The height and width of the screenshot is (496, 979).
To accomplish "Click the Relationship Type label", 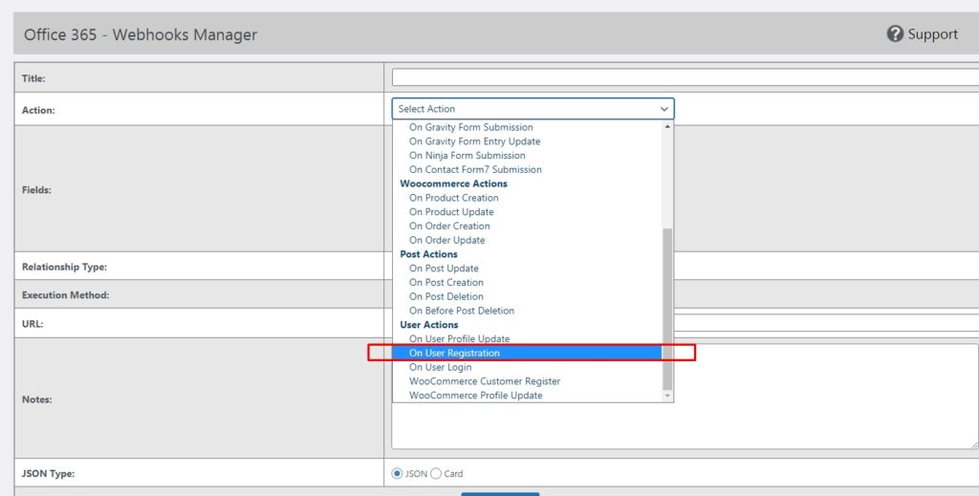I will (x=64, y=267).
